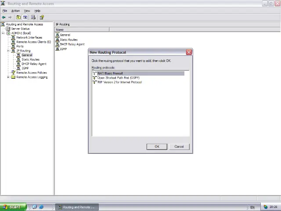Viewport: 281px width, 211px height.
Task: Click the DHCP Relay Agent icon in right pane
Action: pos(58,44)
